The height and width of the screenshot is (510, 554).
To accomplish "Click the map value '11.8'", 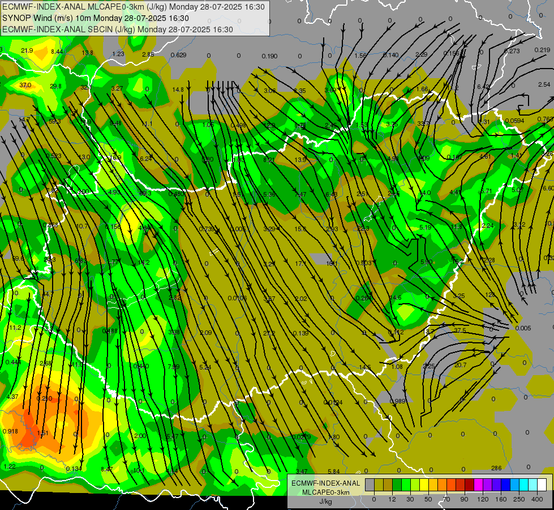I will [x=457, y=227].
